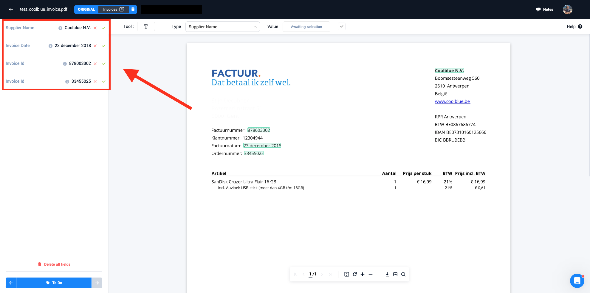Click the edit pencil icon beside Invoices
Screen dimensions: 590x293
pyautogui.click(x=122, y=9)
